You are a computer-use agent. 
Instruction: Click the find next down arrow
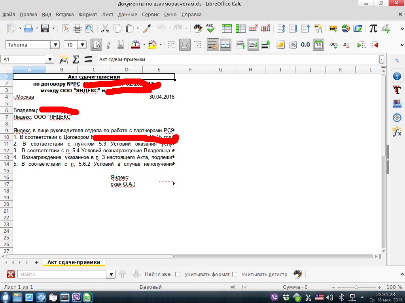pyautogui.click(x=136, y=275)
